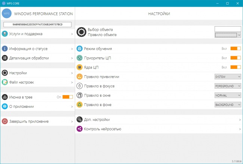243x164 pixels.
Task: Expand the Доп. настройки chevron
Action: tap(240, 119)
